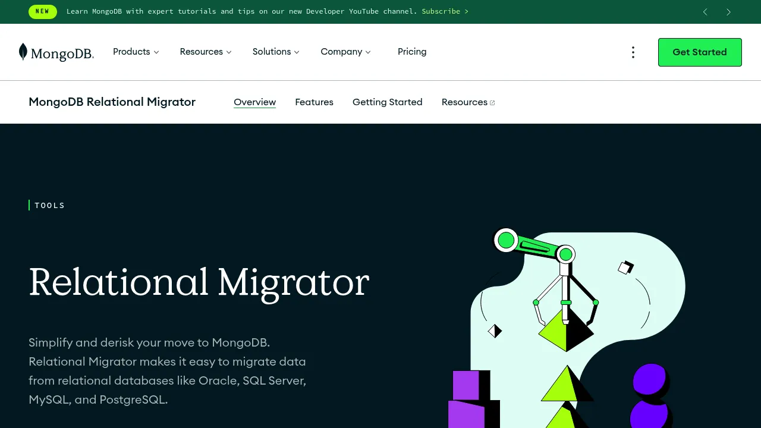Expand the Company dropdown menu
Viewport: 761px width, 428px height.
coord(345,52)
